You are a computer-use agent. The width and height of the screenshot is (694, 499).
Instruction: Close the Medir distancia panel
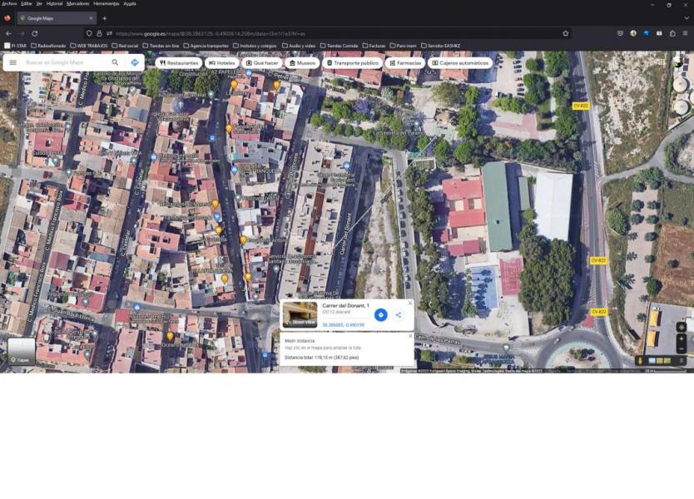tap(410, 336)
